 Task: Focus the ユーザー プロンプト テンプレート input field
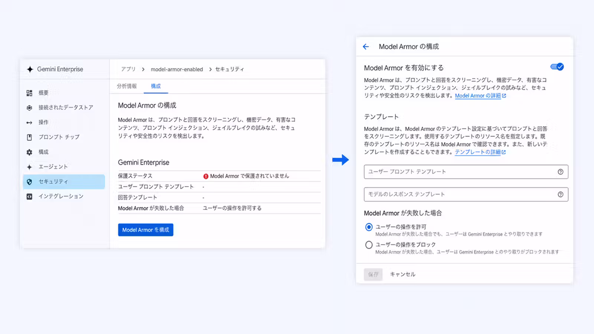[466, 172]
